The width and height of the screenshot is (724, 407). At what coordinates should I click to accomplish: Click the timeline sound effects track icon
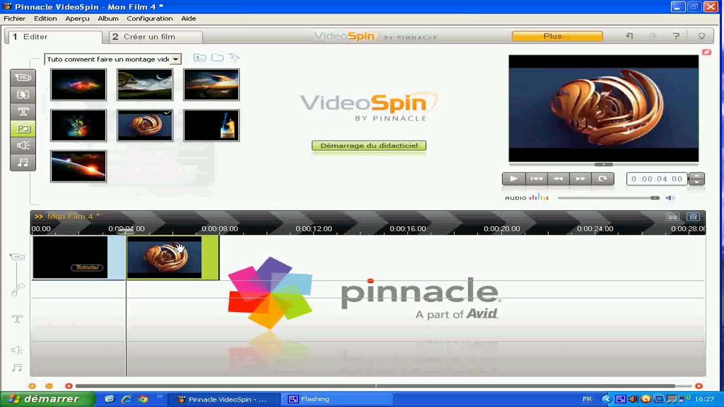[17, 350]
